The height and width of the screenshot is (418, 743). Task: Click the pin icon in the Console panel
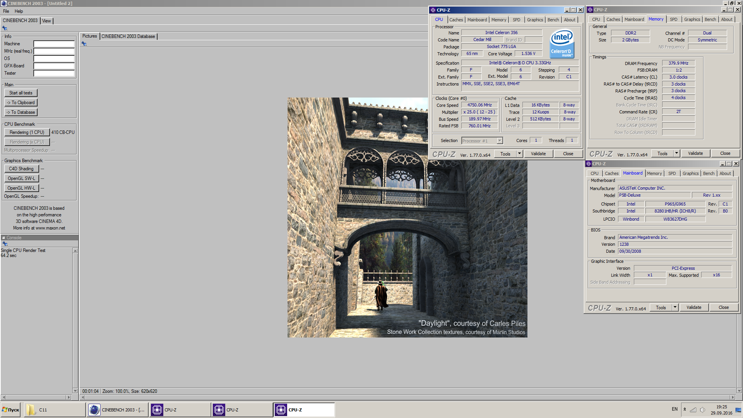(5, 244)
